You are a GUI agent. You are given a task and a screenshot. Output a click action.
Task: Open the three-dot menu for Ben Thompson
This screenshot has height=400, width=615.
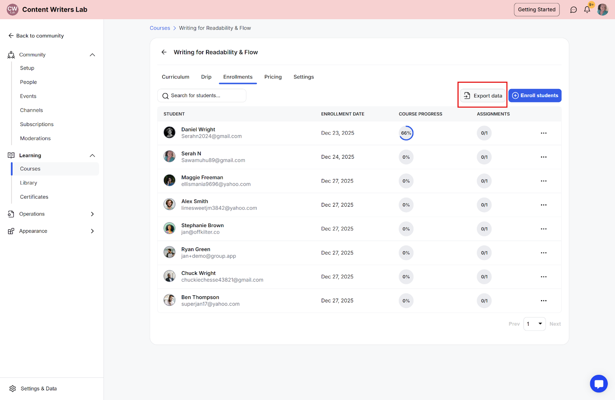544,301
